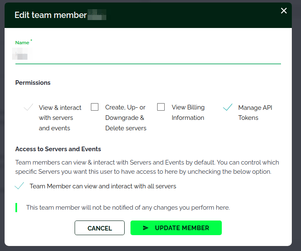Uncheck the all servers access checkmark

click(x=19, y=186)
